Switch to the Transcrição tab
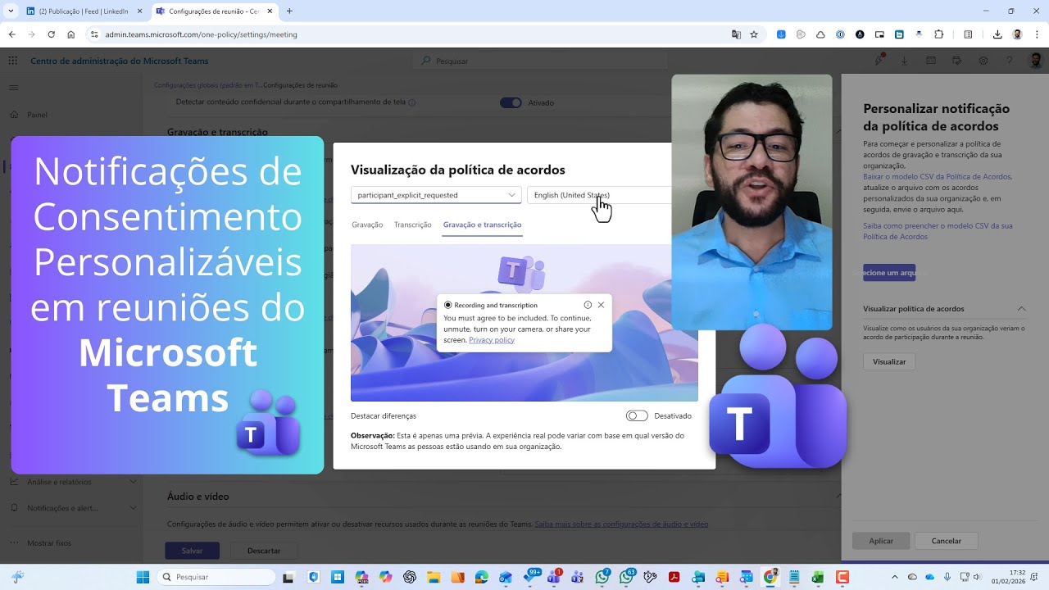The width and height of the screenshot is (1049, 590). (x=412, y=225)
